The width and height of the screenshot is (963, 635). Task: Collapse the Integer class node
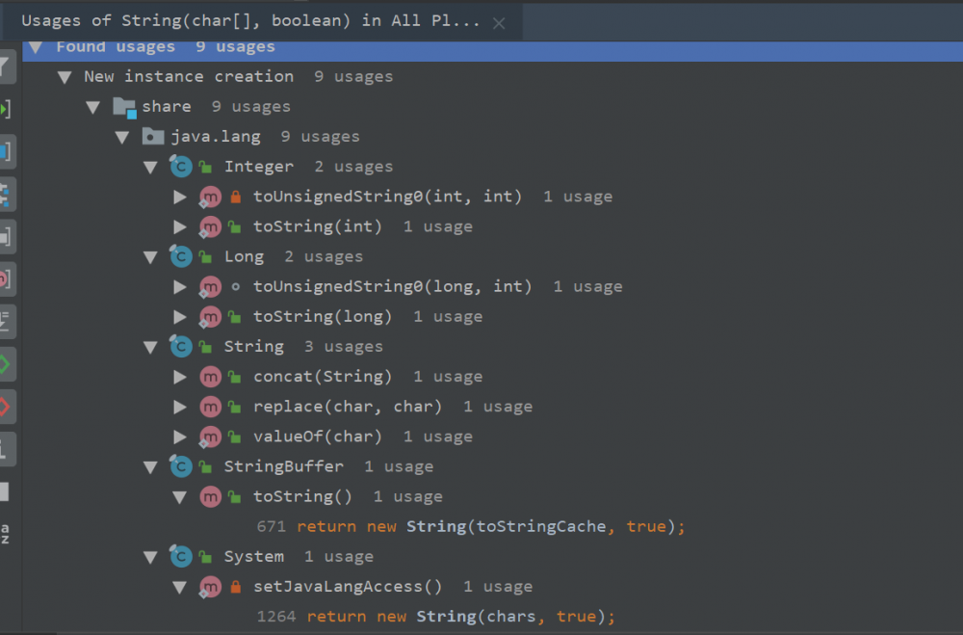(150, 168)
